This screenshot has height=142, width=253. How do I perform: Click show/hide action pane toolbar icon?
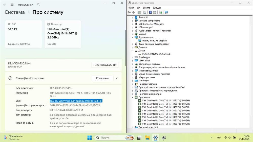(155, 12)
